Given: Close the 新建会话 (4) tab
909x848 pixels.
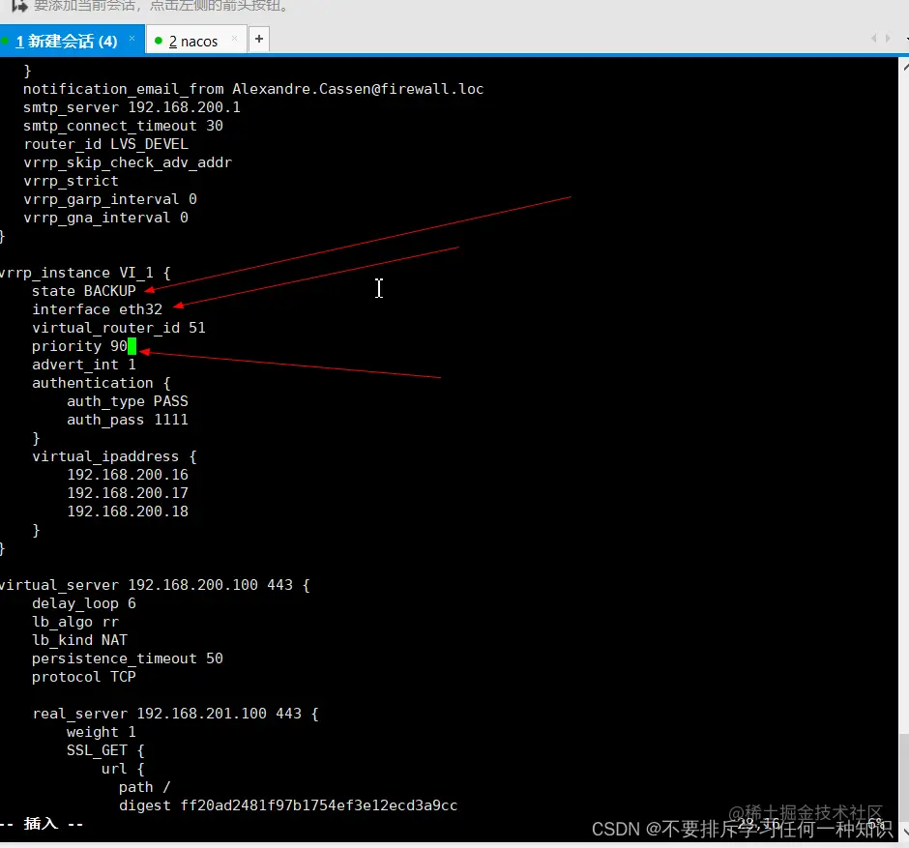Looking at the screenshot, I should coord(132,39).
